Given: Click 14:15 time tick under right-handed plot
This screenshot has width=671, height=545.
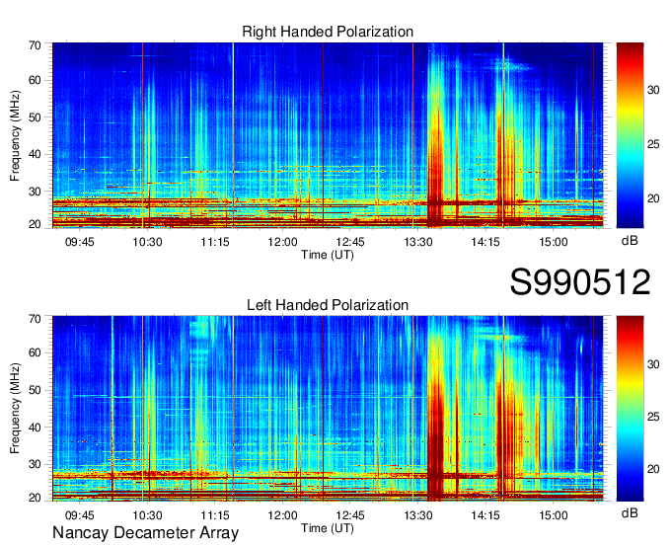Looking at the screenshot, I should [x=485, y=242].
